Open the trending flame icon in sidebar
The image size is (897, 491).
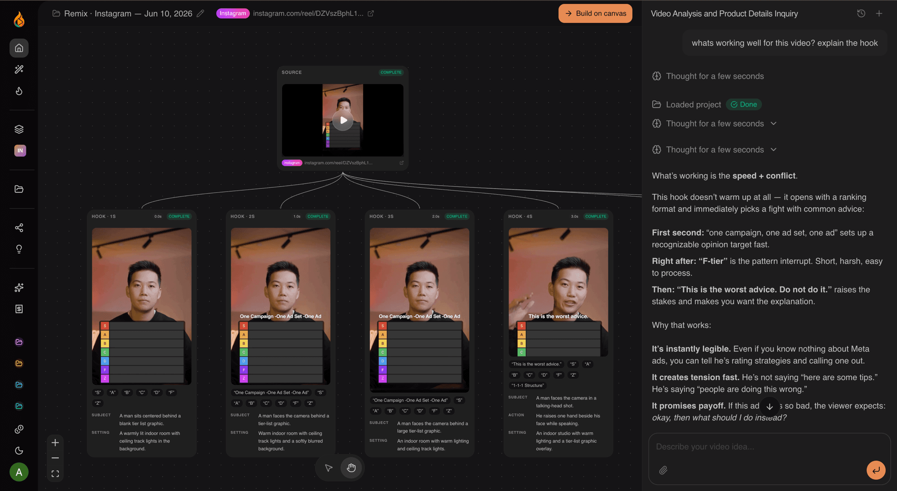(x=19, y=91)
